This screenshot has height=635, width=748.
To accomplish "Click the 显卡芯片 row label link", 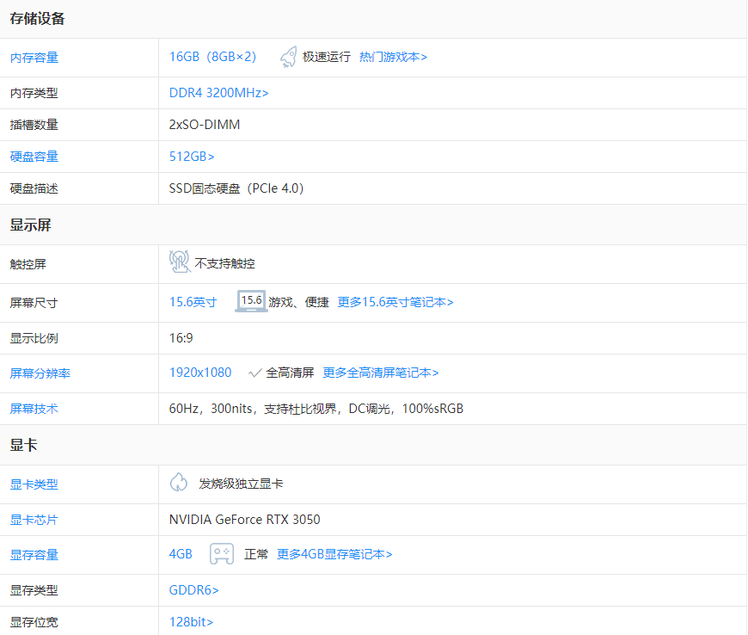I will (x=34, y=520).
